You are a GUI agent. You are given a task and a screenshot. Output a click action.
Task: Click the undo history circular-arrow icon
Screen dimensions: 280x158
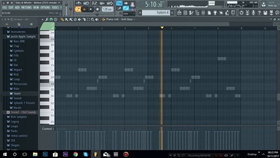coord(241,13)
